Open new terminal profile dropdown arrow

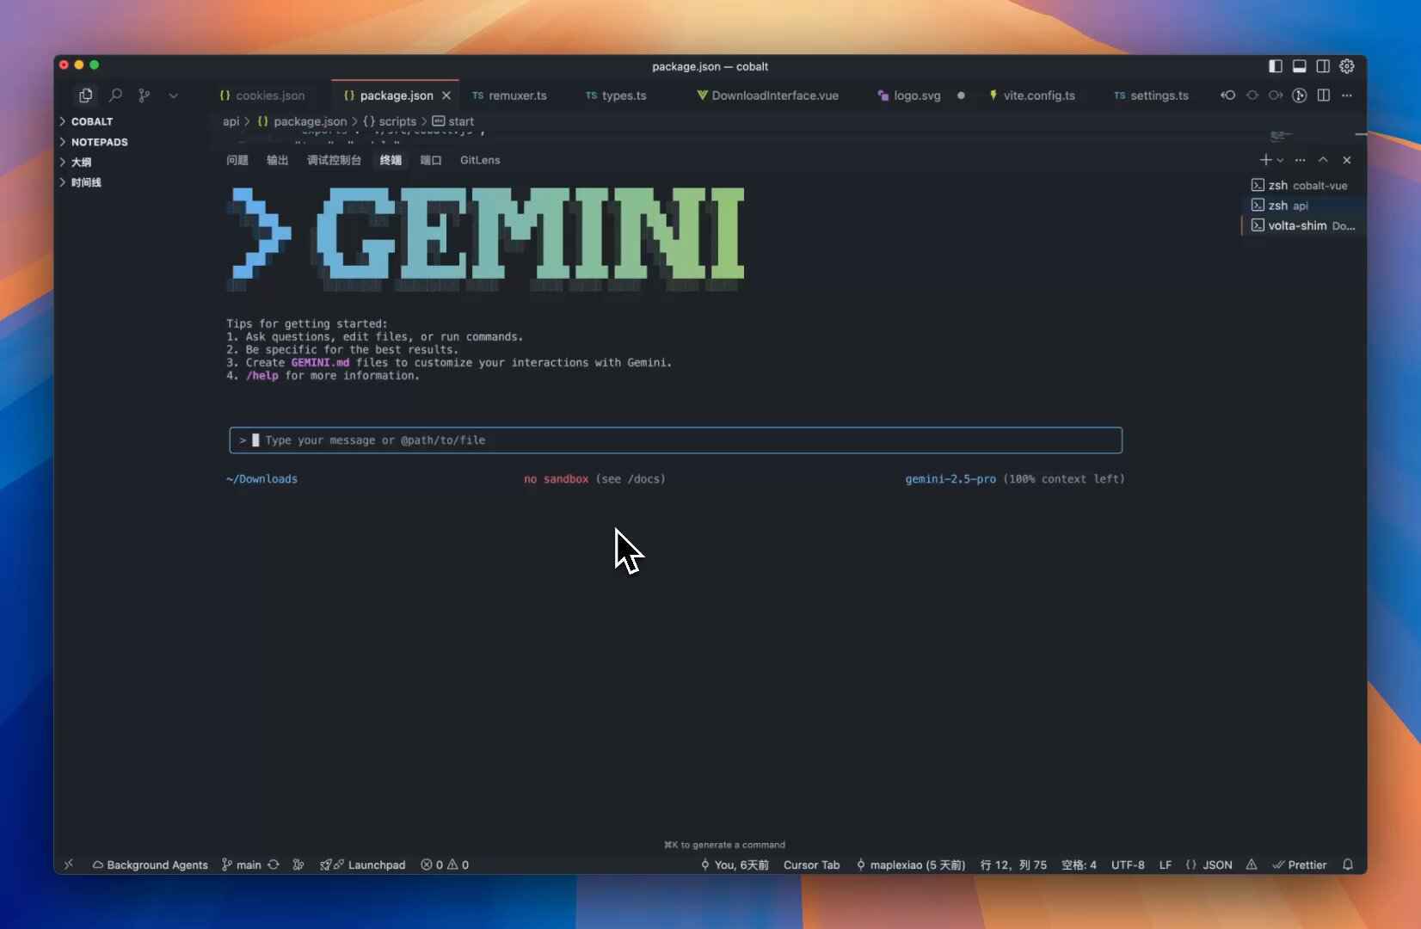pyautogui.click(x=1280, y=160)
